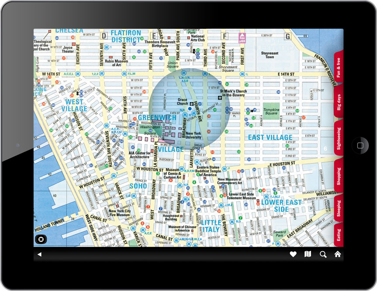Tap Museum of Chinese in America label

pyautogui.click(x=182, y=228)
